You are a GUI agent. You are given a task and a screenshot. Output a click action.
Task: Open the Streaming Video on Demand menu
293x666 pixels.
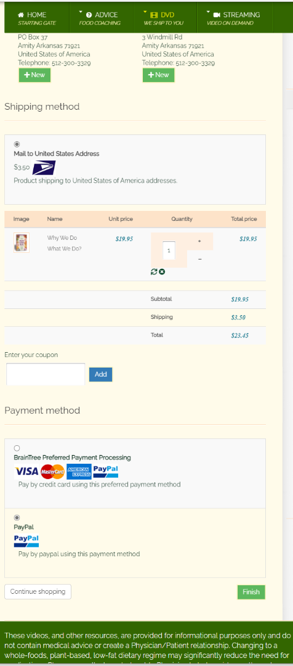[x=235, y=18]
